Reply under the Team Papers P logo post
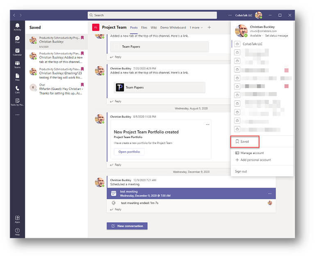Screen dimensions: 315x258 click(x=116, y=101)
